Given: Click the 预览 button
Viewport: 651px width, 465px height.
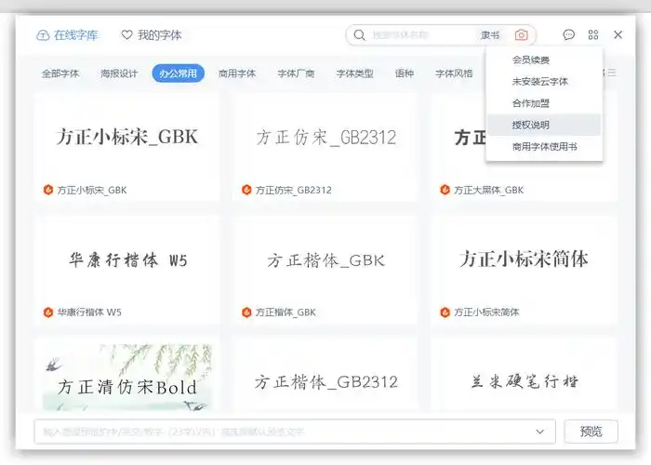Looking at the screenshot, I should (591, 432).
